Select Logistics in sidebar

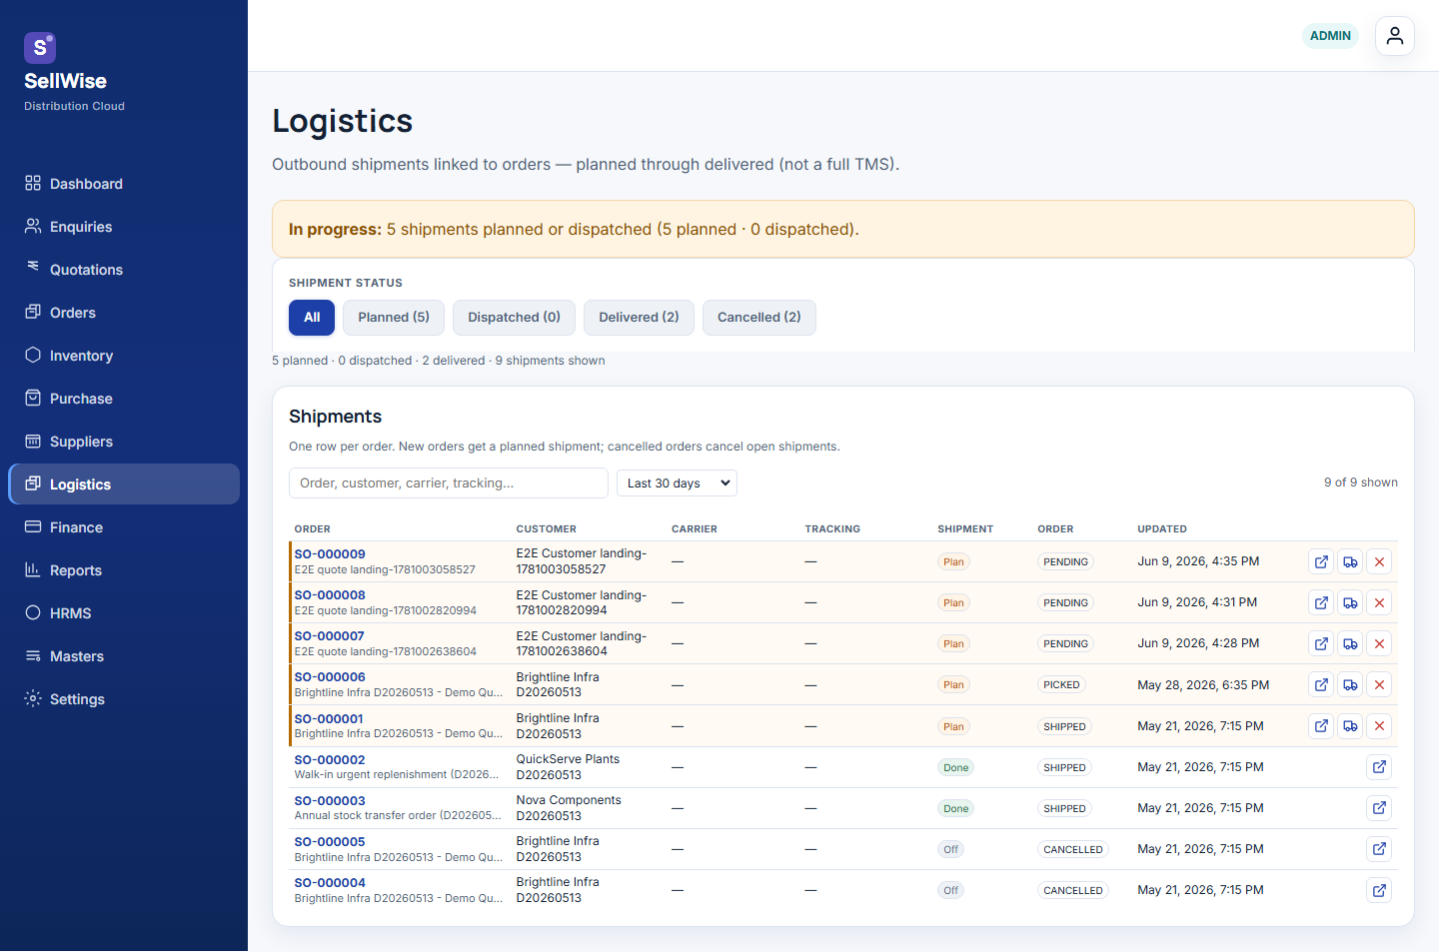124,484
